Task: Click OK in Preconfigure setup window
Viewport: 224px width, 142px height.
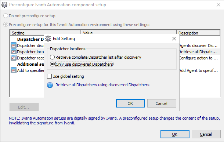Action: [175, 134]
